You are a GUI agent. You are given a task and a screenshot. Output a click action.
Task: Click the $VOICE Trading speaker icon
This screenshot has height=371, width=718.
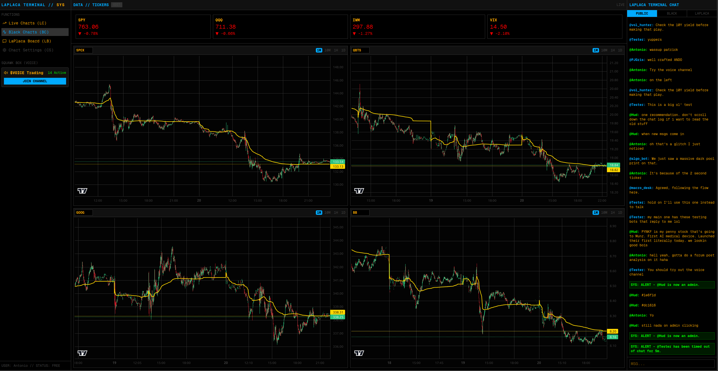click(x=6, y=73)
